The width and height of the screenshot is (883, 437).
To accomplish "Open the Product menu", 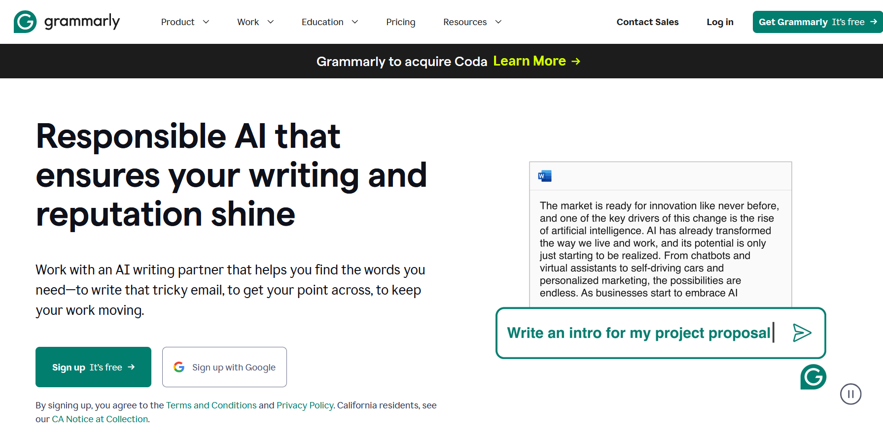I will click(177, 22).
